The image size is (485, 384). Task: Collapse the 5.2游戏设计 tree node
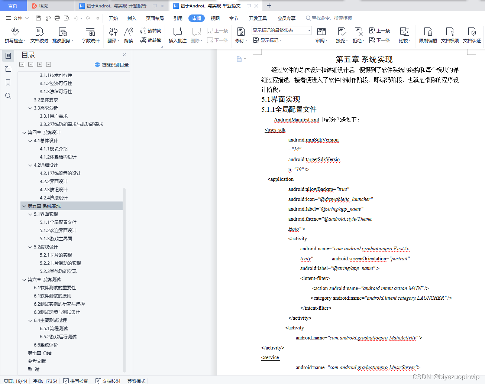[30, 247]
